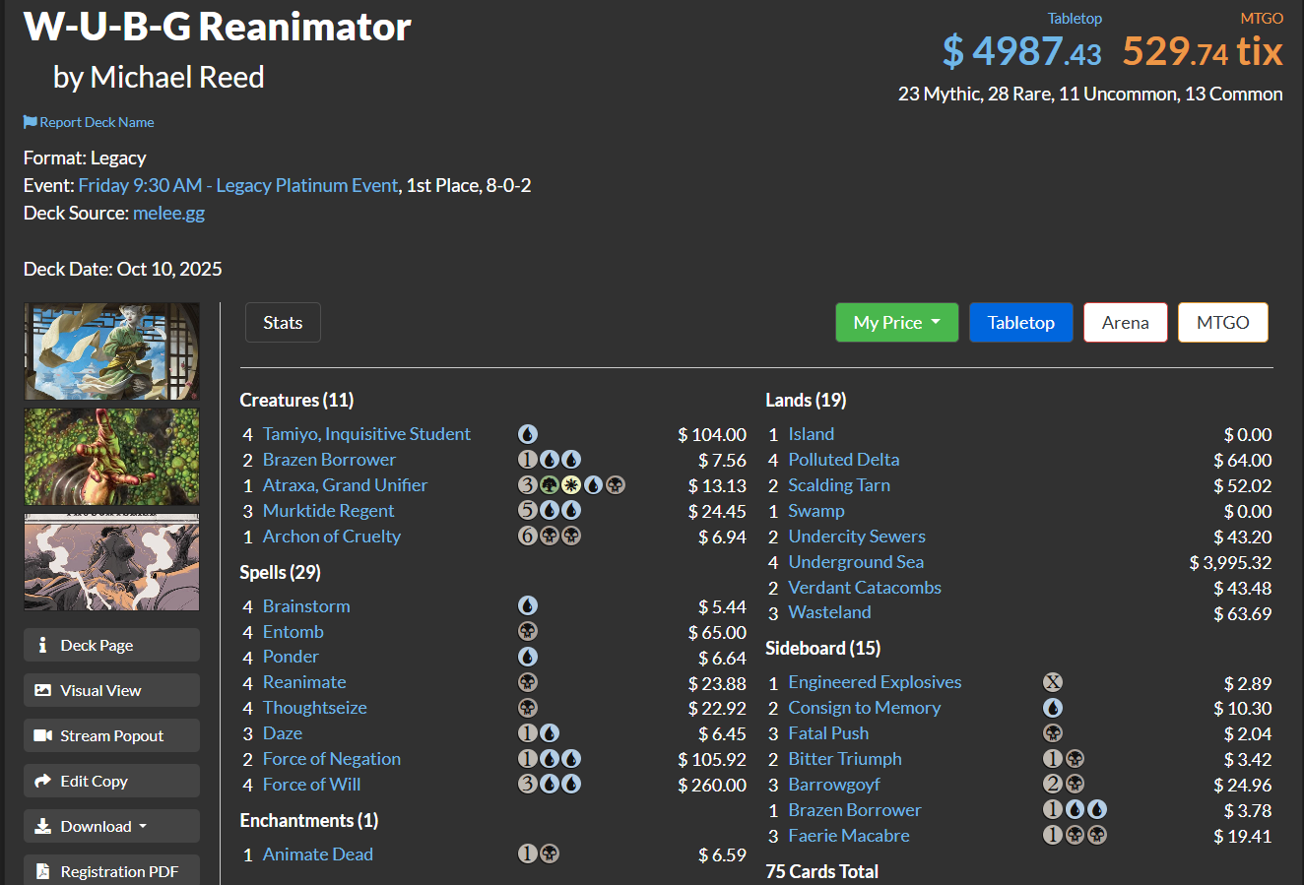This screenshot has height=885, width=1304.
Task: Select the gray-toned bottom card art thumbnail
Action: 111,562
